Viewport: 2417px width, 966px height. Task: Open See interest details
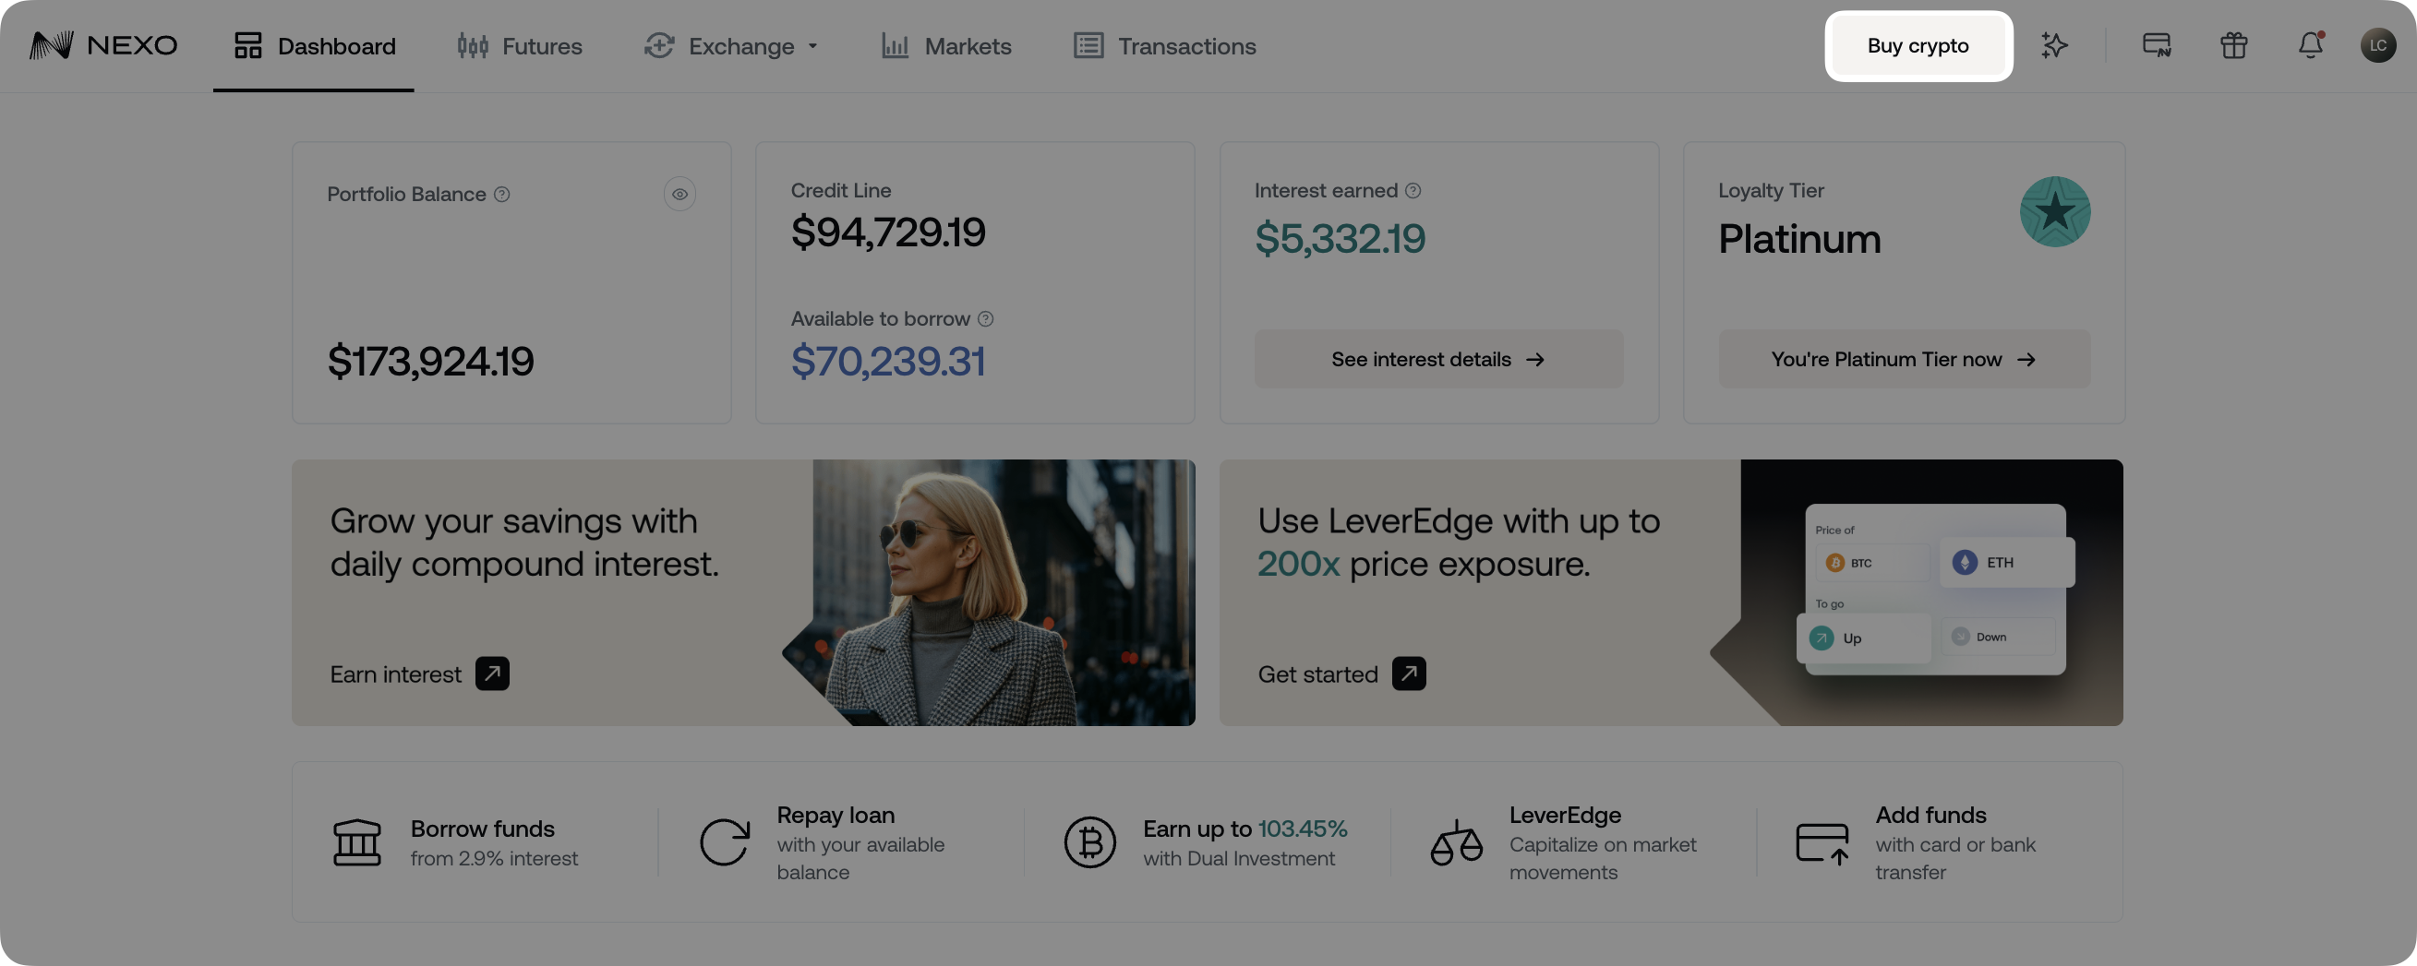tap(1438, 359)
